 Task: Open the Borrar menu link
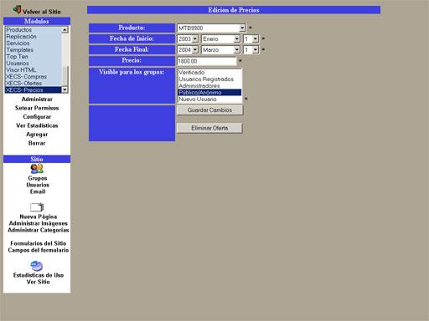tap(37, 143)
